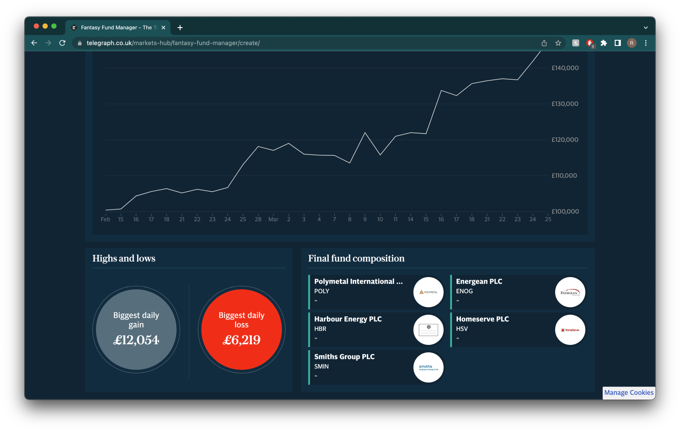Click the Feb date label on chart
This screenshot has height=432, width=680.
pos(106,219)
